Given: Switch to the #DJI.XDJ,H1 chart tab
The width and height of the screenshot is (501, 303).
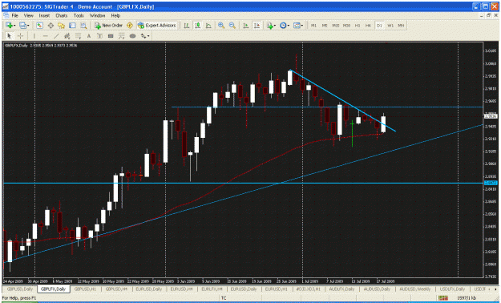Looking at the screenshot, I should [308, 289].
